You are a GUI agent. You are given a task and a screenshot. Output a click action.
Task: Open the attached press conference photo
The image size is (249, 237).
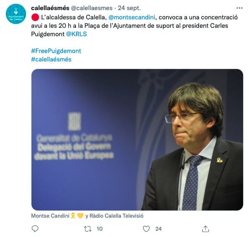137,140
